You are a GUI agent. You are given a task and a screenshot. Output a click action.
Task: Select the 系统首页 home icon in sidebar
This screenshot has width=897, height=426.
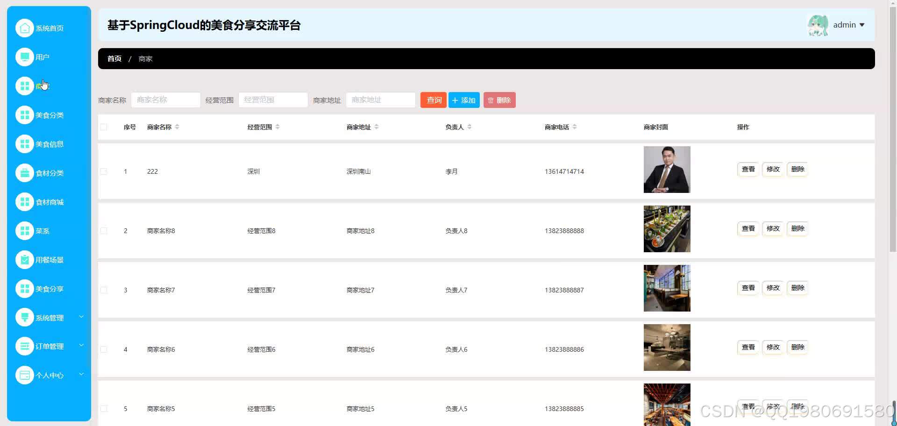[25, 28]
